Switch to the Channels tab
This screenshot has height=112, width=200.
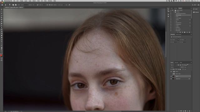point(176,63)
